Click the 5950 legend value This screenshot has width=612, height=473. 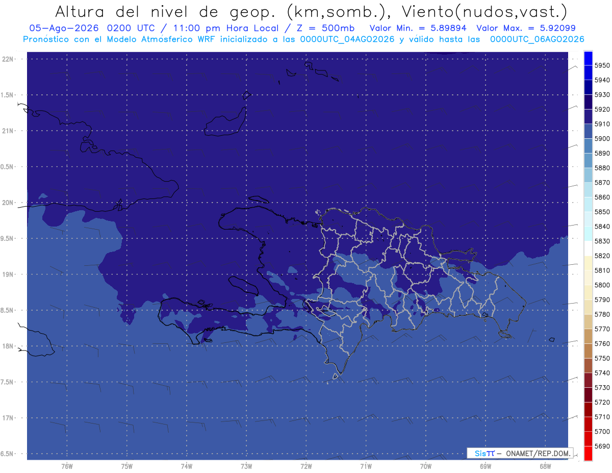coord(602,65)
